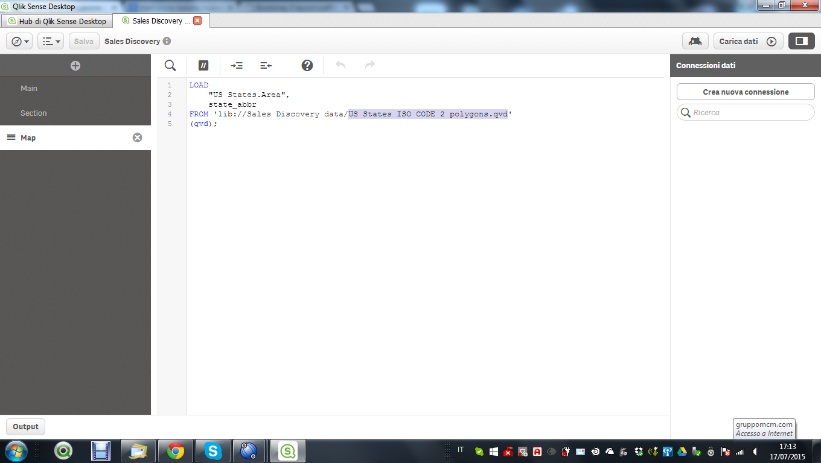Click "US States.Area" text in script
Screen dimensions: 821x463
pos(247,95)
